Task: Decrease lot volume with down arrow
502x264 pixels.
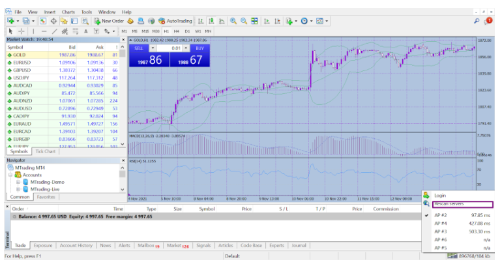Action: (153, 48)
